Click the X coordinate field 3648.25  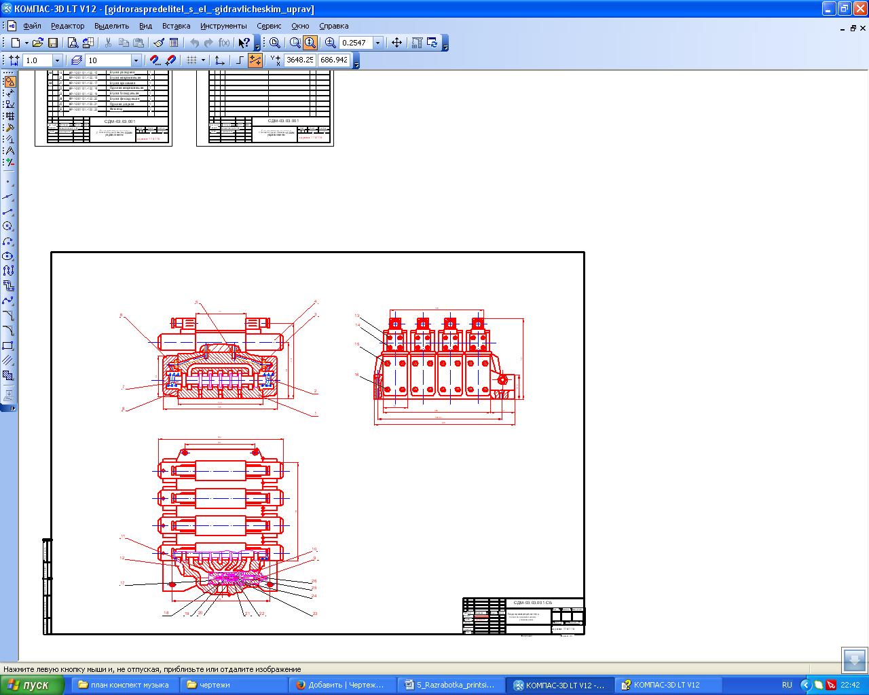[x=299, y=60]
